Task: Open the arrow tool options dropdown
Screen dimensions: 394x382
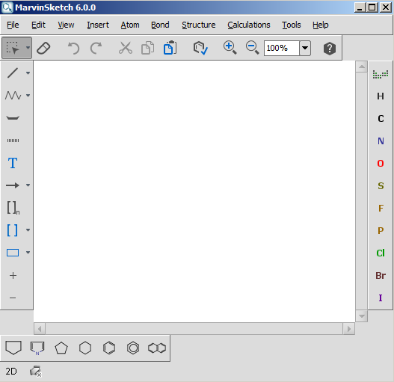Action: pos(28,185)
